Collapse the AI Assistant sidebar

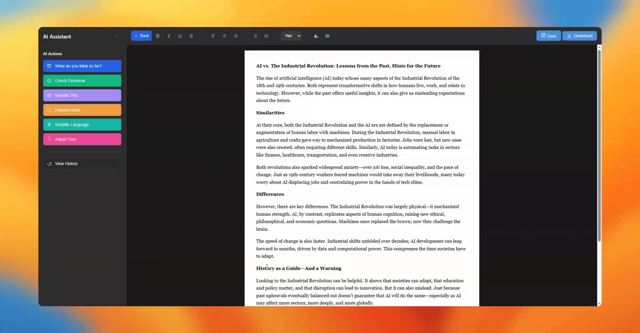click(x=117, y=37)
